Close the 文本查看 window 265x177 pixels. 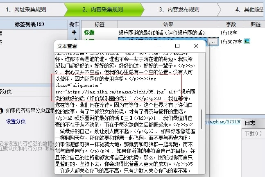click(196, 46)
